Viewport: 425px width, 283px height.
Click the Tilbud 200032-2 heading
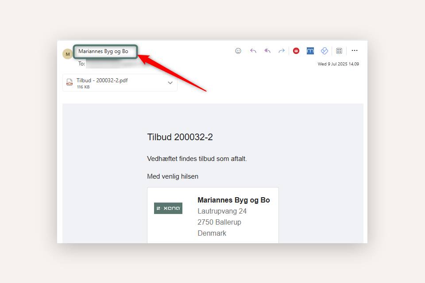(180, 137)
